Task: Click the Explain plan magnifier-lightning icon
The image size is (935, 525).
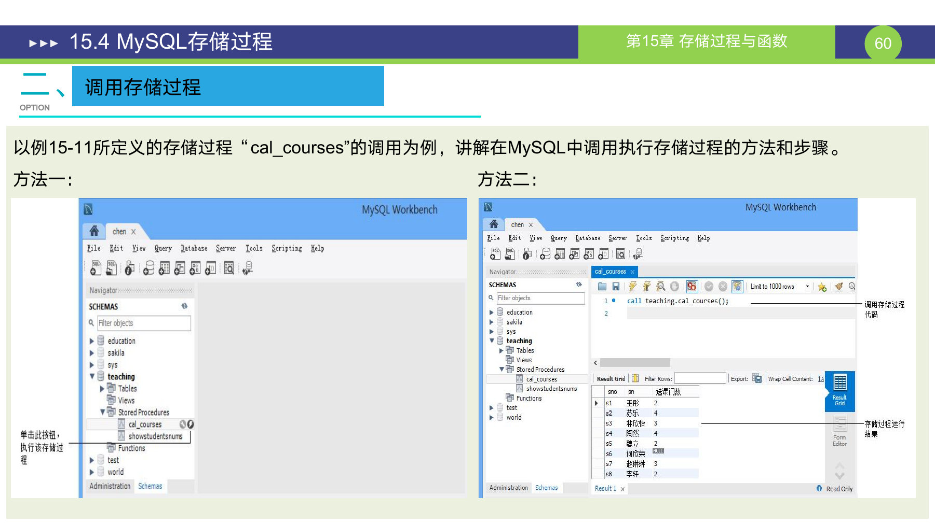Action: coord(660,286)
